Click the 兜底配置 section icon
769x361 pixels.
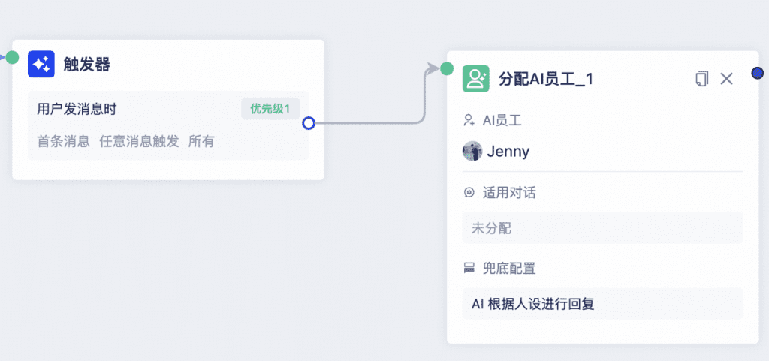pos(469,269)
